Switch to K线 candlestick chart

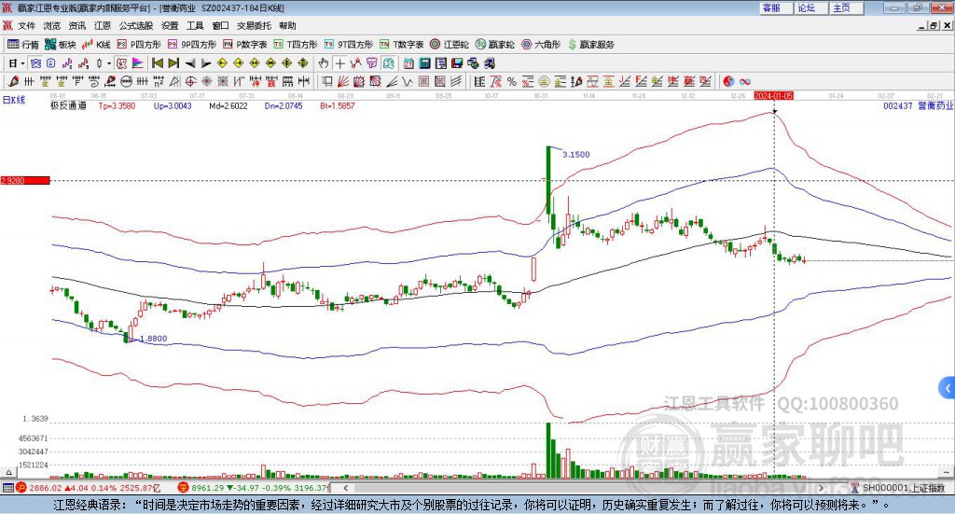pos(96,45)
